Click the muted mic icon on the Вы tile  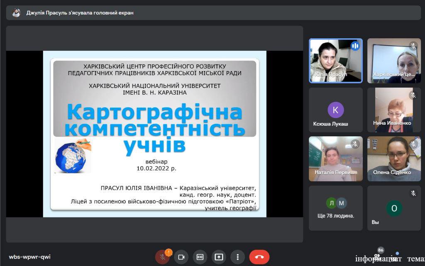point(413,193)
